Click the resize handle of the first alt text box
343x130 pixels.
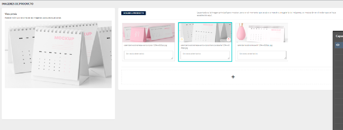tap(172, 58)
